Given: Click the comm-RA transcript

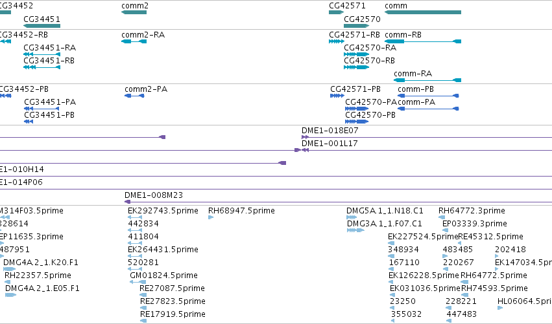Looking at the screenshot, I should 427,80.
